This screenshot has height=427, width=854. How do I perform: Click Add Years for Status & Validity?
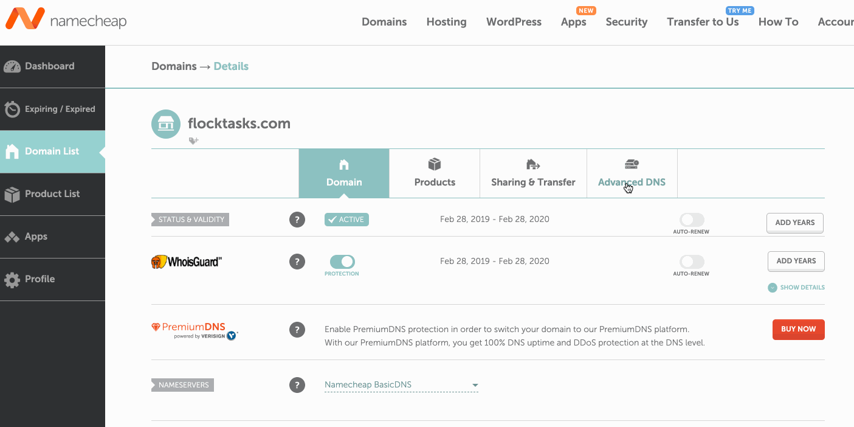tap(795, 223)
